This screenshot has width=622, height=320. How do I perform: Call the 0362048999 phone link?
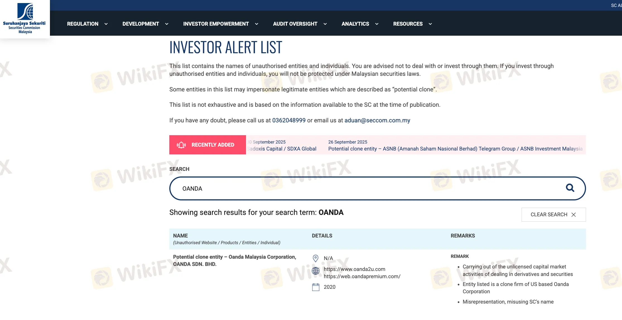click(x=289, y=120)
